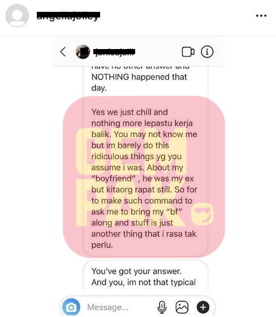
Task: Open the photo gallery picker icon
Action: click(x=182, y=307)
